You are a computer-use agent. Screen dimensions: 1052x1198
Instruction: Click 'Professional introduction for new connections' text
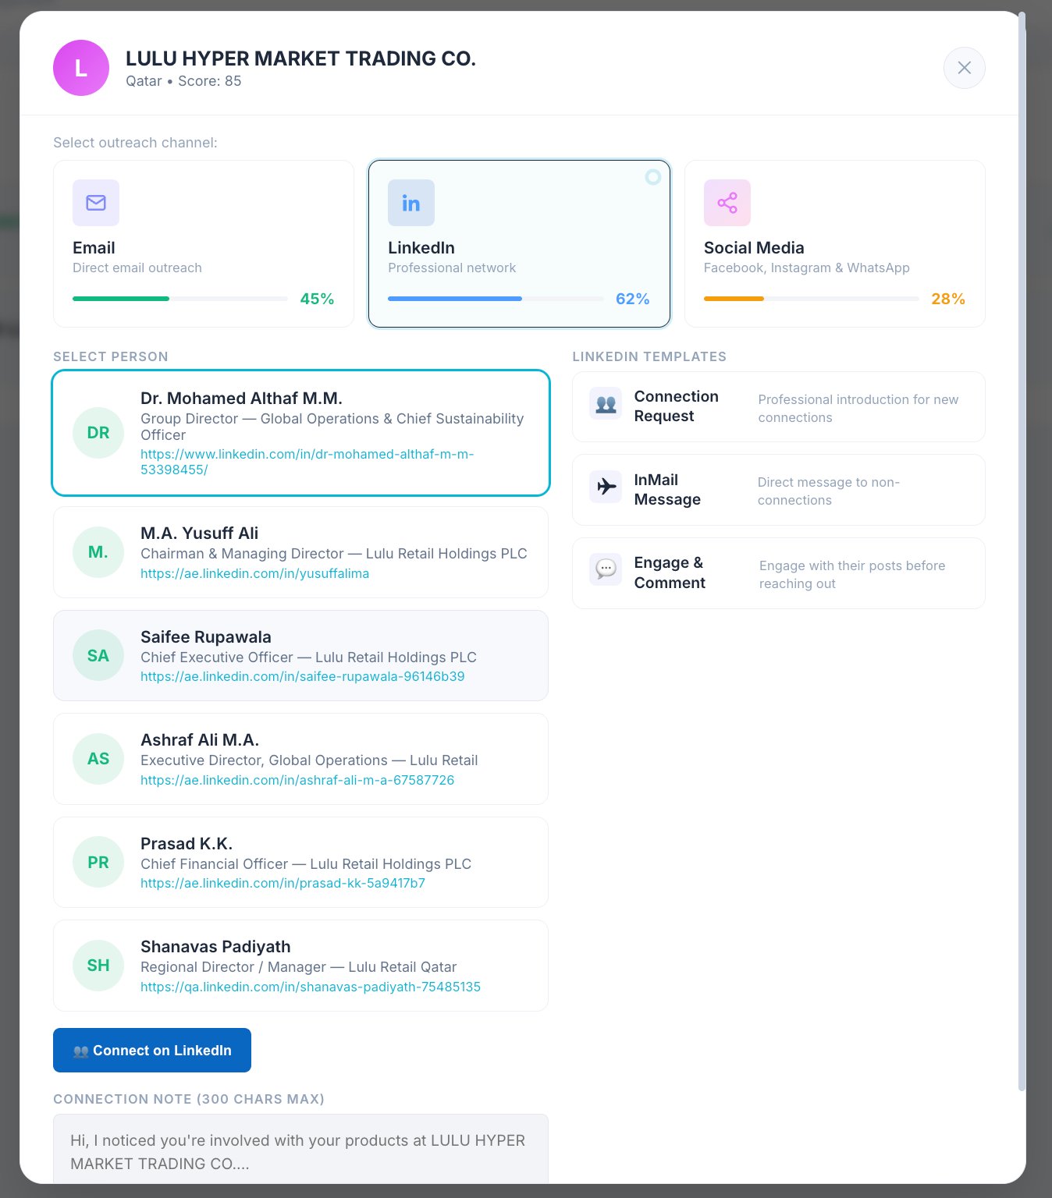[x=858, y=409]
